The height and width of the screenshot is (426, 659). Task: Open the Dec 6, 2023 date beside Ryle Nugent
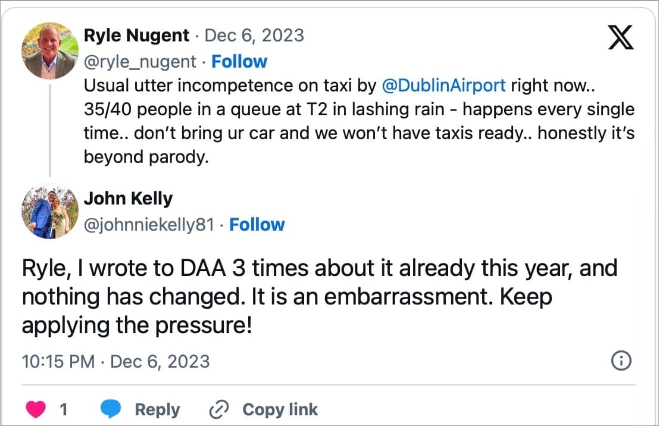[254, 36]
